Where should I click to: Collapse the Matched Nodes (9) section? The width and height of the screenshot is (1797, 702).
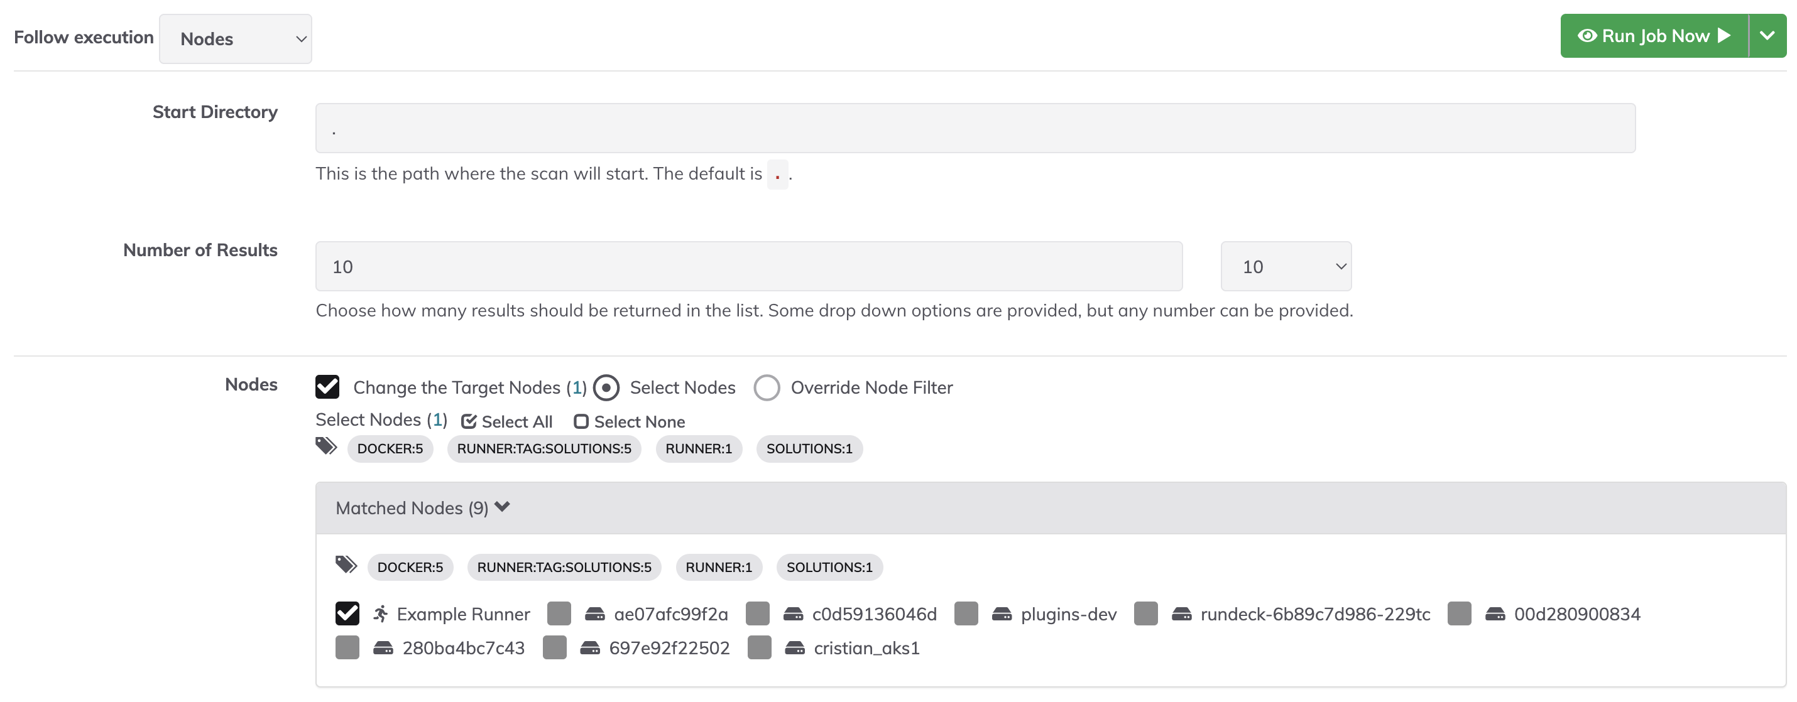click(423, 507)
